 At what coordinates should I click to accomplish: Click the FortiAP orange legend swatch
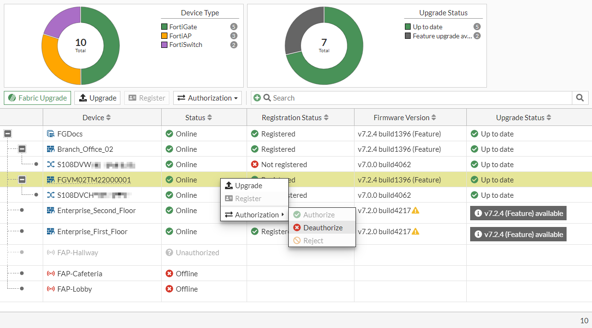click(x=165, y=36)
